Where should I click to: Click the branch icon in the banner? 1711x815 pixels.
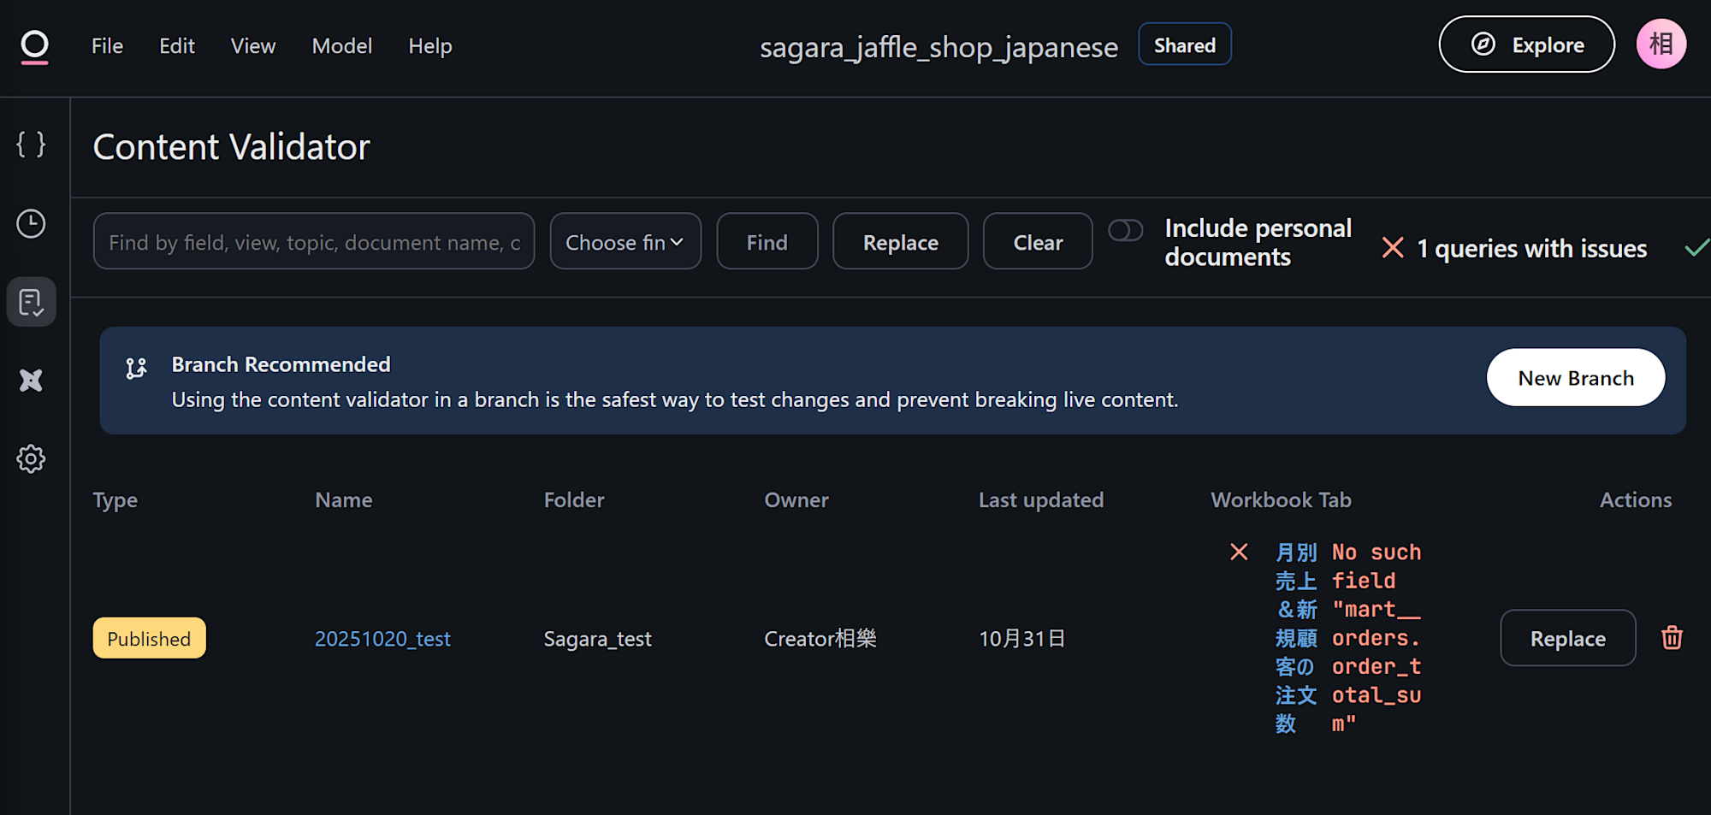pyautogui.click(x=136, y=368)
